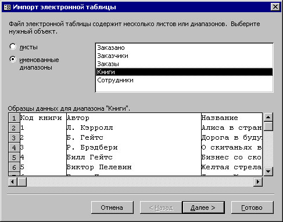This screenshot has width=283, height=222.
Task: Close the Импорт электронной таблицы dialog
Action: (x=275, y=7)
